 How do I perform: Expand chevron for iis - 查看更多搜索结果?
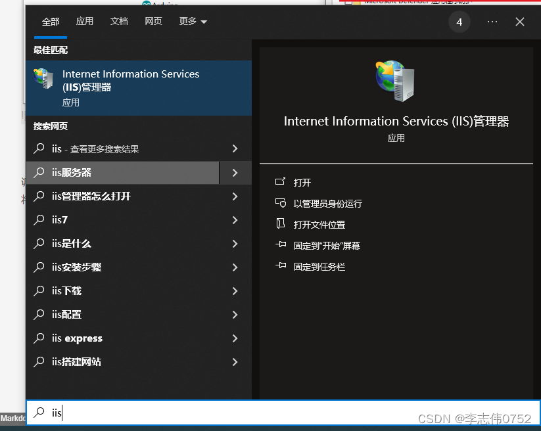point(235,148)
